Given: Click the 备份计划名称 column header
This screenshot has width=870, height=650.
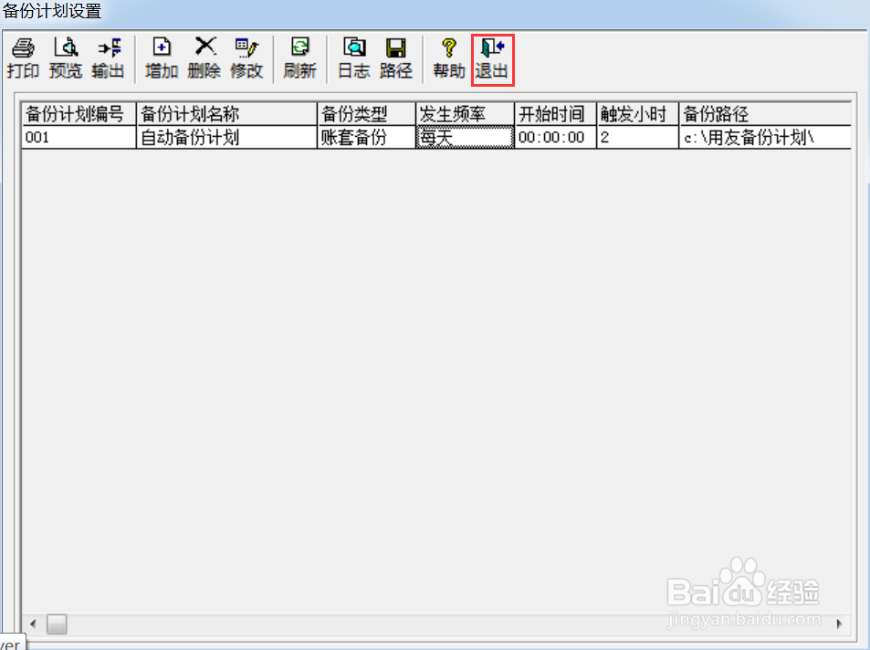Looking at the screenshot, I should click(227, 114).
